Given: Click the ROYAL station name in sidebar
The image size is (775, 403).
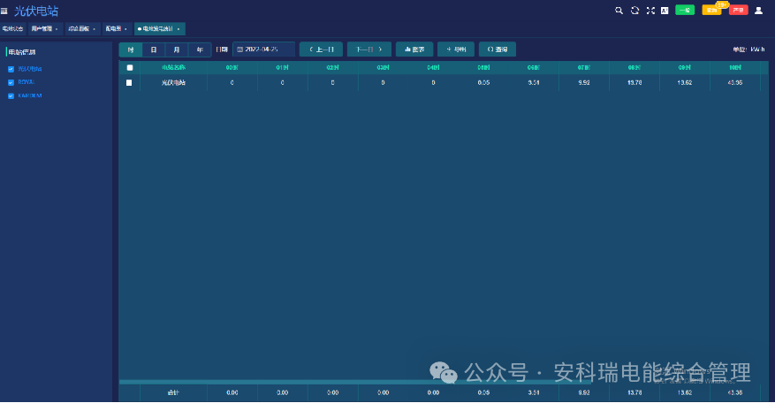Looking at the screenshot, I should click(27, 82).
